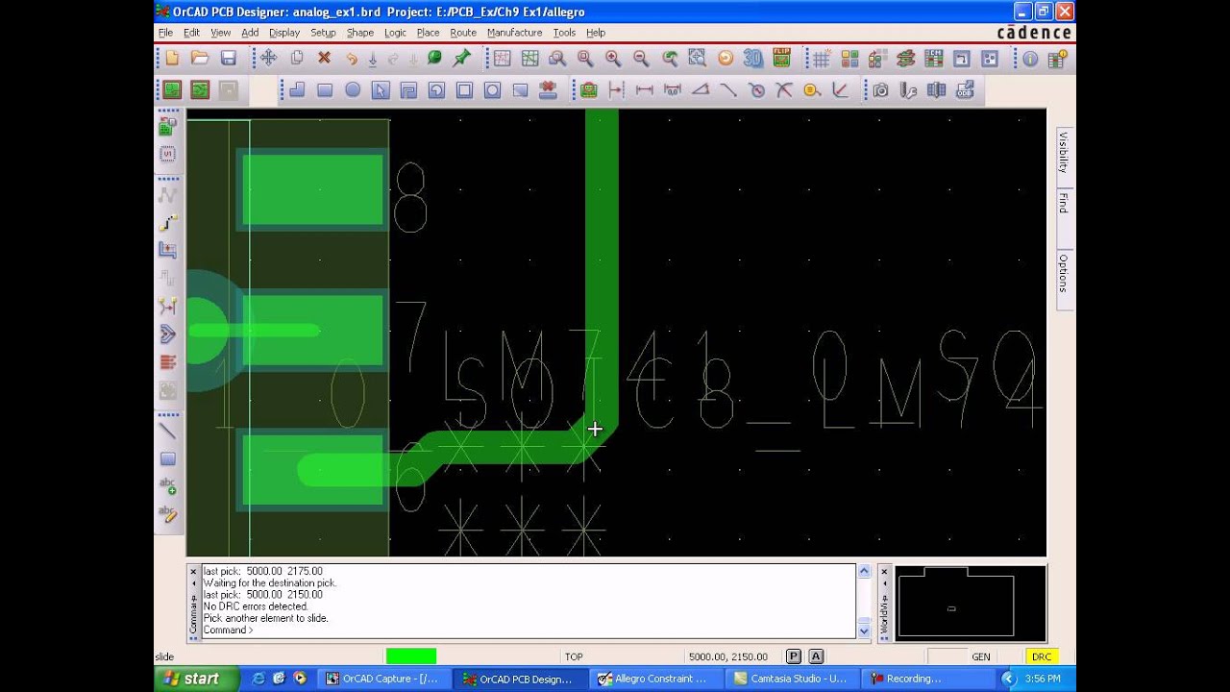The width and height of the screenshot is (1230, 692).
Task: Click the green pushpin Fix icon
Action: 462,59
